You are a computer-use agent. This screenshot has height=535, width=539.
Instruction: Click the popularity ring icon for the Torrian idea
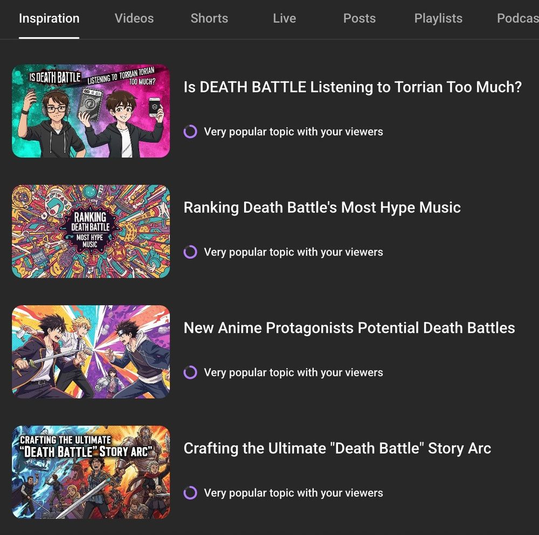(190, 132)
